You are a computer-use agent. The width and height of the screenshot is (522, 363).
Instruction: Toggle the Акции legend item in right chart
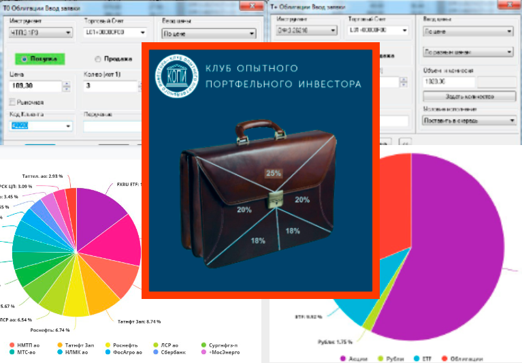click(x=353, y=359)
